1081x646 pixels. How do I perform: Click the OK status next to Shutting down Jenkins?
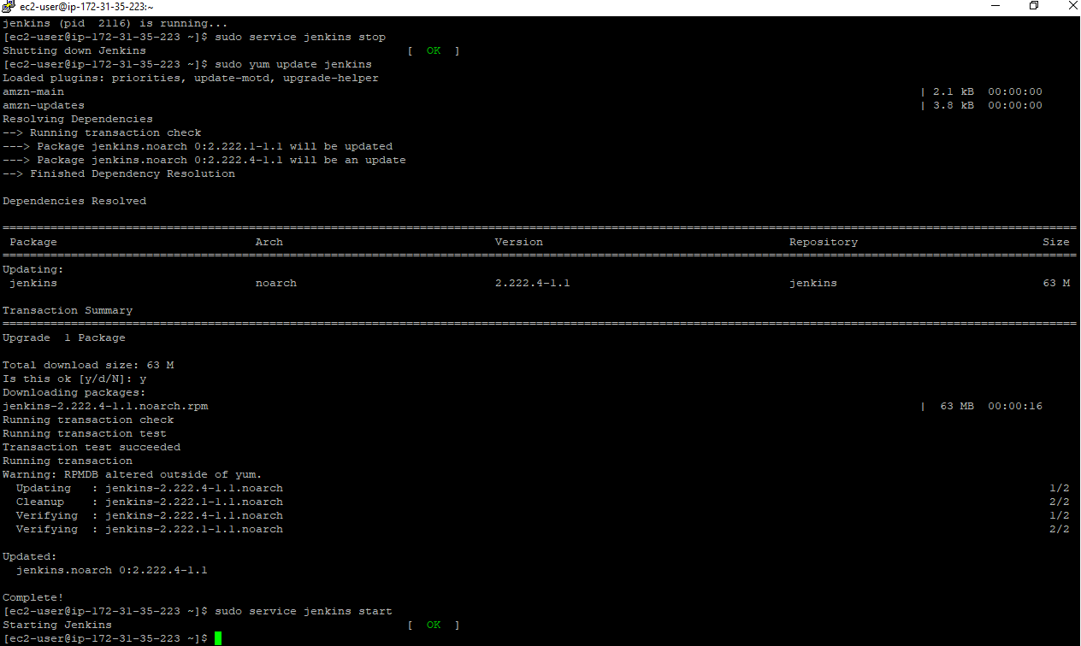(434, 51)
